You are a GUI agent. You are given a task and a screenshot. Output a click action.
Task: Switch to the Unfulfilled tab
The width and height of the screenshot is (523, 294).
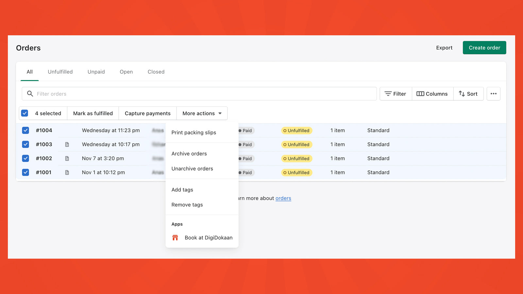(x=60, y=72)
